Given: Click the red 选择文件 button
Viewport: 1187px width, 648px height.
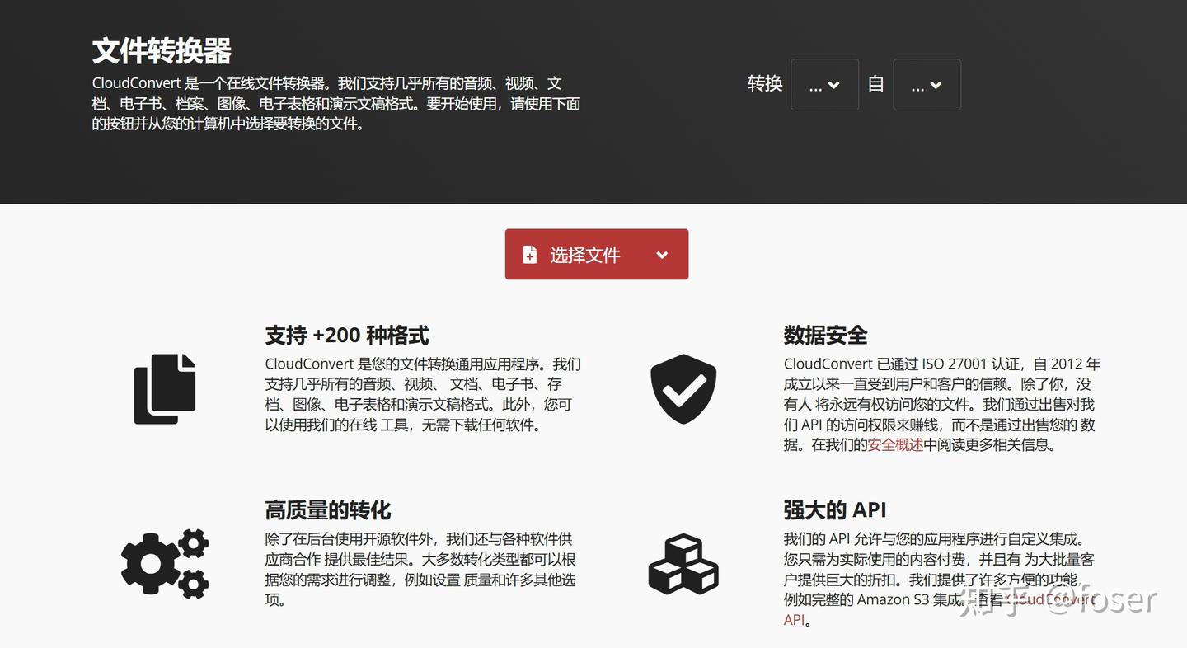Looking at the screenshot, I should [585, 254].
